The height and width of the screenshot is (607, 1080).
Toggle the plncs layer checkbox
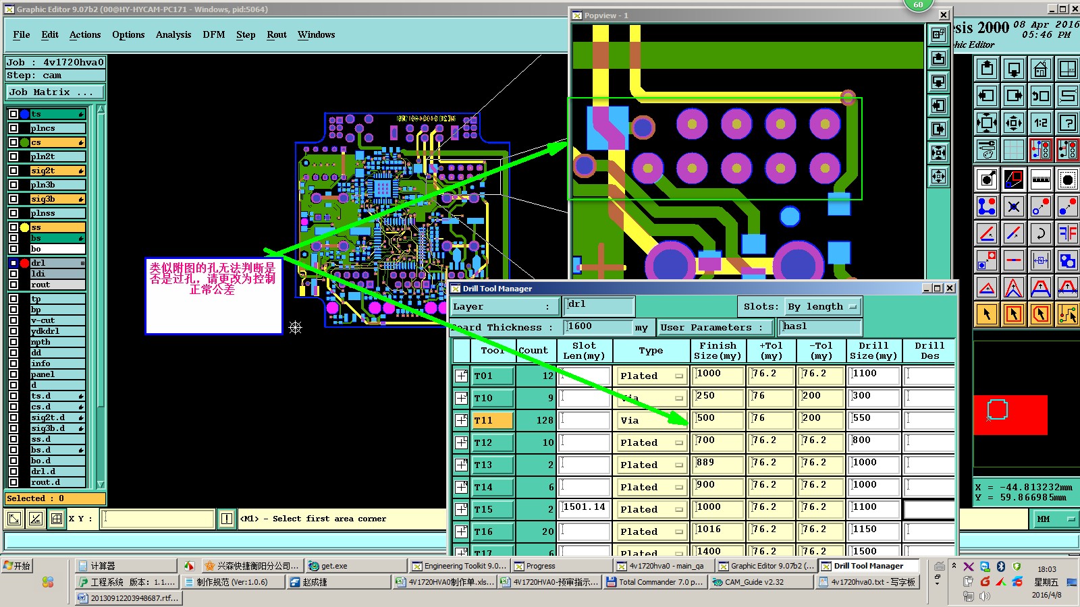pos(13,128)
